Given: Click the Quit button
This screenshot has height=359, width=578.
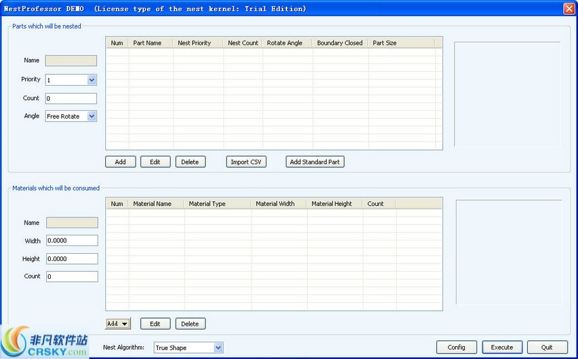Looking at the screenshot, I should 547,347.
